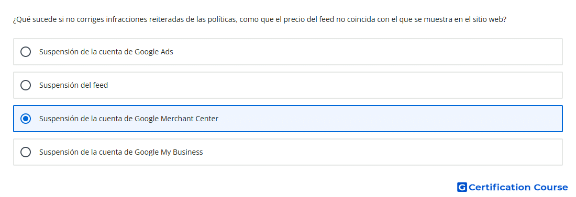
Task: Click the 'Suspensión del feed' label text
Action: coord(73,85)
